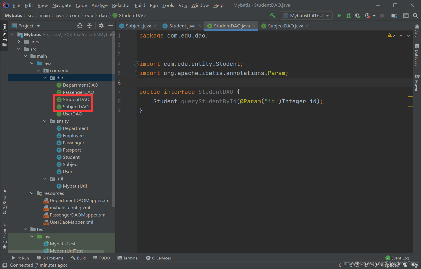Open Project panel settings gear
Viewport: 421px width, 269px height.
coord(101,26)
